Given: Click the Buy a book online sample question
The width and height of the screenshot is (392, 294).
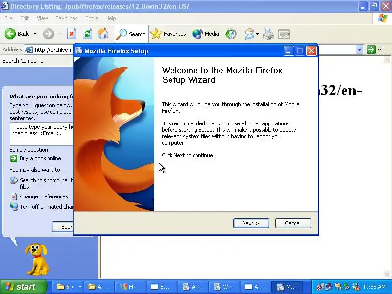Looking at the screenshot, I should 40,158.
